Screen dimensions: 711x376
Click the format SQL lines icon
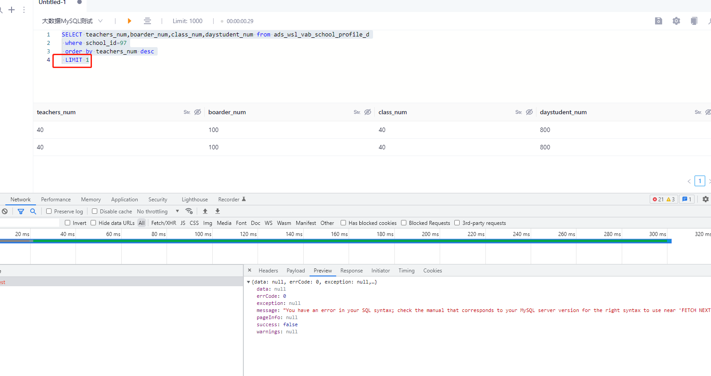click(x=147, y=21)
